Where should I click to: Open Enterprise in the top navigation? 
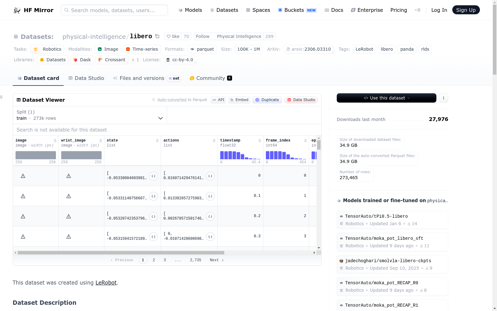tap(367, 10)
